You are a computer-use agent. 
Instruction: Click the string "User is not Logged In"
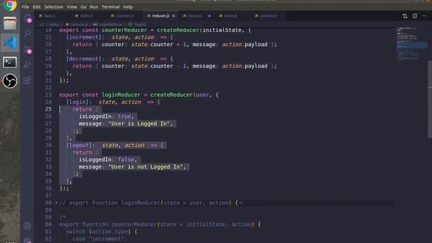[146, 167]
